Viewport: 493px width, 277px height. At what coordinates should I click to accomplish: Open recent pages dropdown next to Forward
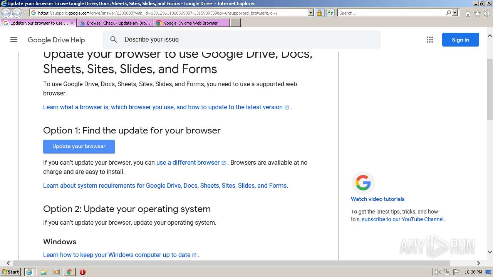pos(25,13)
